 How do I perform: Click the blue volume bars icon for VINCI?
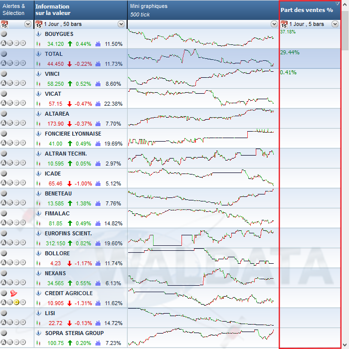(x=98, y=84)
